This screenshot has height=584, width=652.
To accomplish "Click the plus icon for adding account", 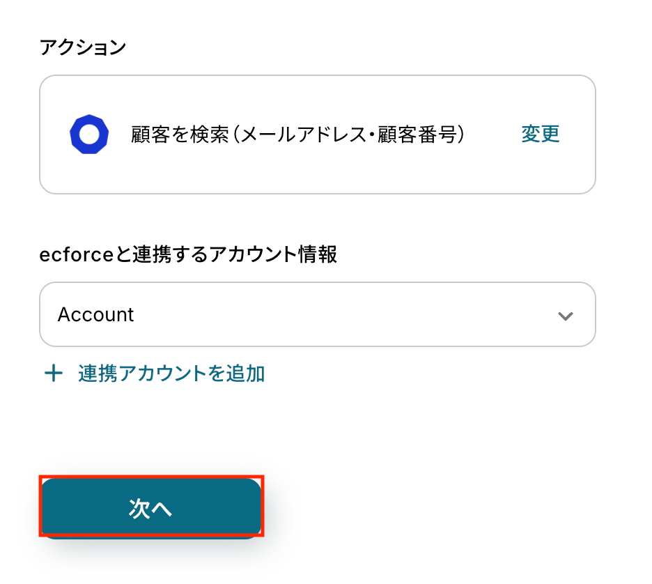I will tap(53, 374).
